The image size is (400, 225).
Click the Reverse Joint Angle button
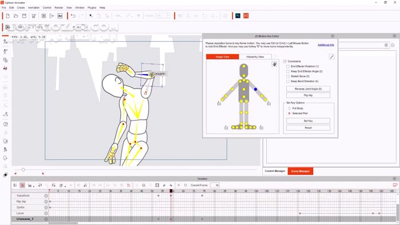pyautogui.click(x=308, y=89)
